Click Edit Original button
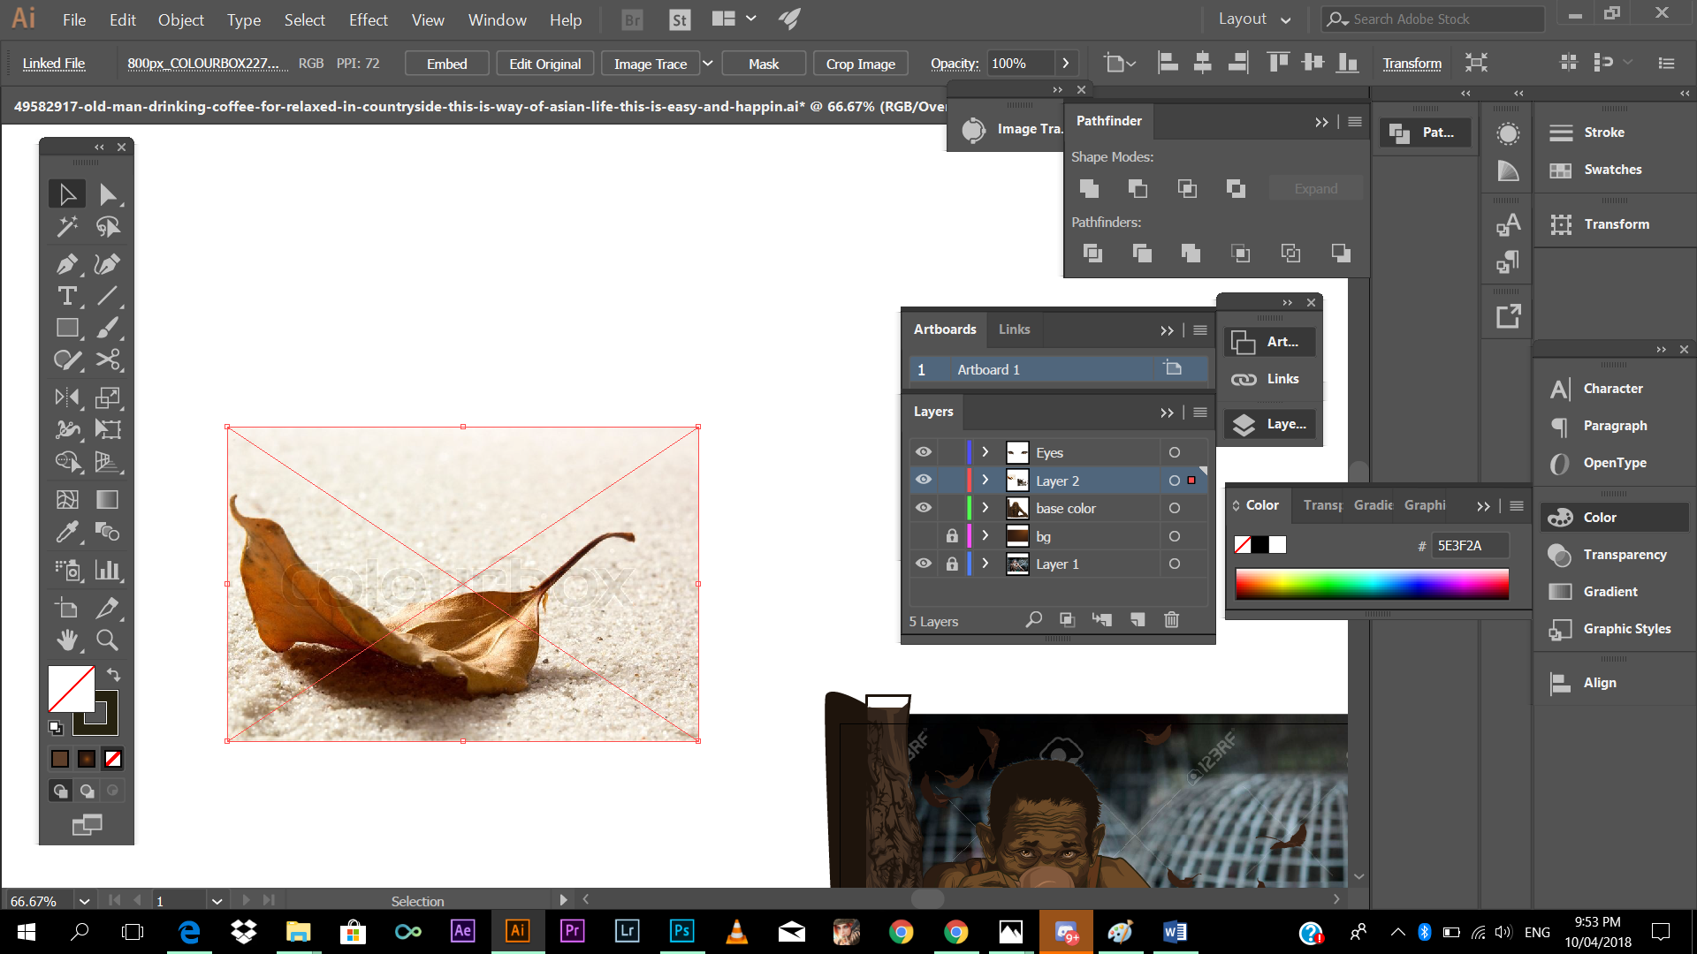1697x954 pixels. click(x=544, y=64)
